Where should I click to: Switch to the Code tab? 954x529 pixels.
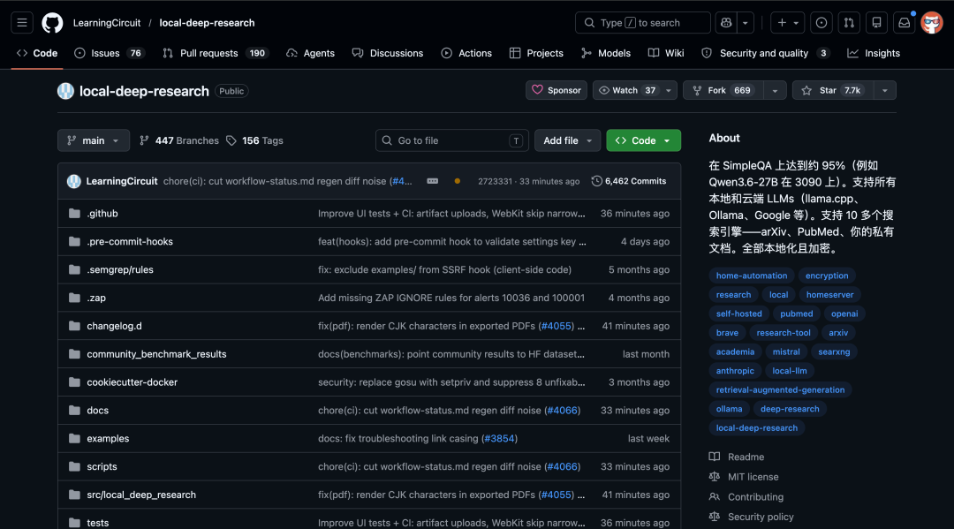coord(37,53)
